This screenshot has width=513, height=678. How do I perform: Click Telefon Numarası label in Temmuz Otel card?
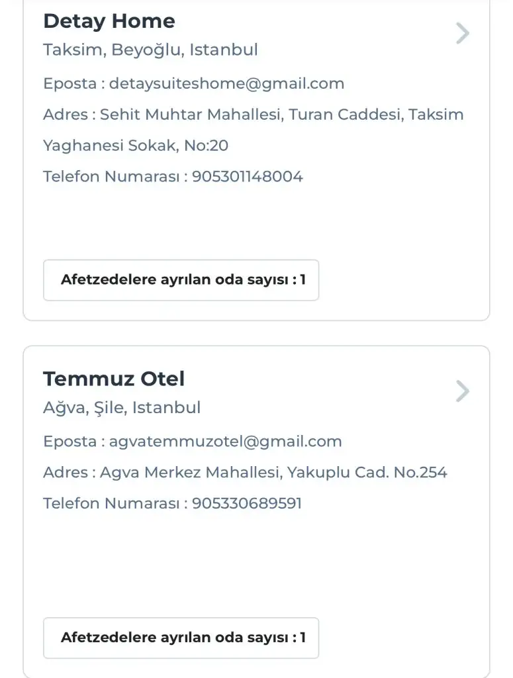coord(111,503)
